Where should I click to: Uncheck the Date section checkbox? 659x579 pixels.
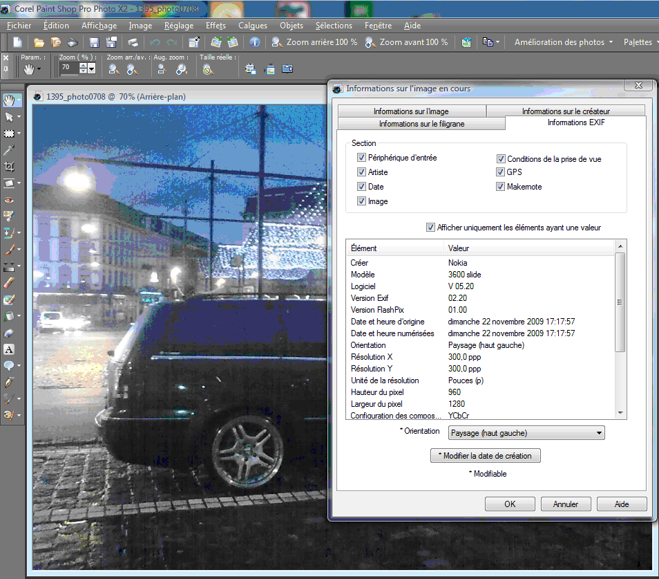pyautogui.click(x=361, y=186)
